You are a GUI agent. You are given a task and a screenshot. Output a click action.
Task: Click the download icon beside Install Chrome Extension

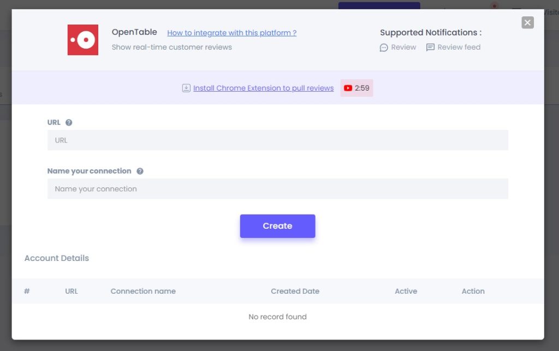[186, 88]
